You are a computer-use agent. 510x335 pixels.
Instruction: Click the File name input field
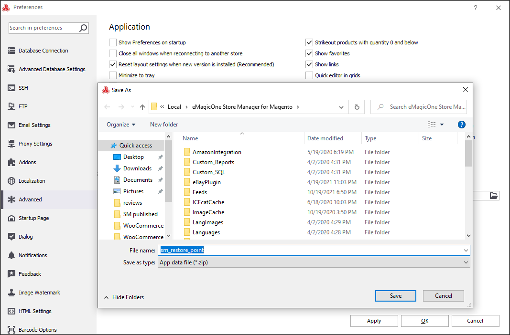point(314,250)
